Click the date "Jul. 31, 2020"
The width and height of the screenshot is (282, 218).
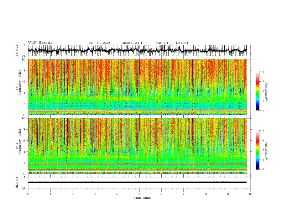(x=99, y=43)
